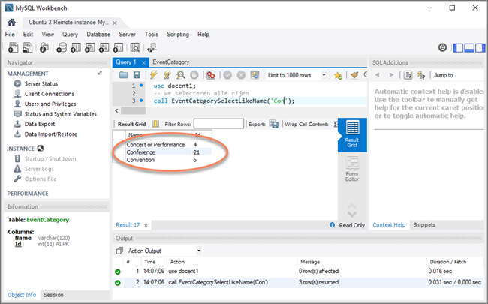Expand the Management section arrows icon
488x304 pixels.
tap(100, 73)
